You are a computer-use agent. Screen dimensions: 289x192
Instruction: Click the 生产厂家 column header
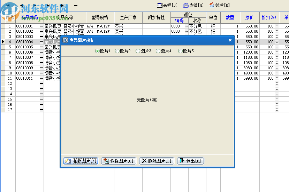128,17
